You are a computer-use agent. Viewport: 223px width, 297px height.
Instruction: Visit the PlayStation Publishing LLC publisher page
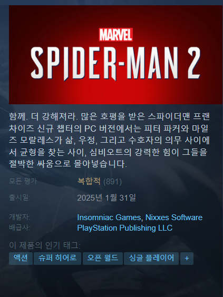tap(125, 228)
